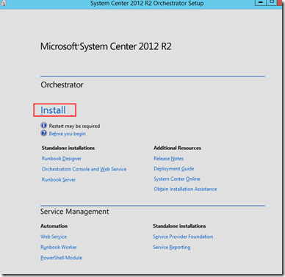Click the 'Additional Resources' heading
The height and width of the screenshot is (277, 285).
(x=177, y=148)
